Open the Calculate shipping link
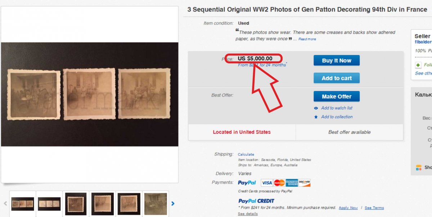The image size is (432, 217). pyautogui.click(x=246, y=154)
